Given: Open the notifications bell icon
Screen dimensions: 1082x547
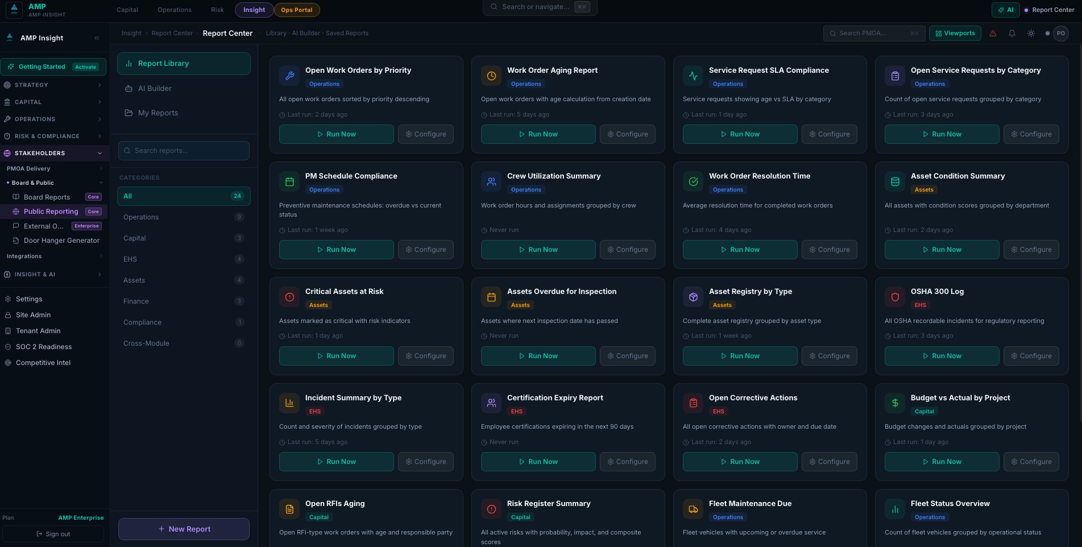Looking at the screenshot, I should click(1012, 34).
